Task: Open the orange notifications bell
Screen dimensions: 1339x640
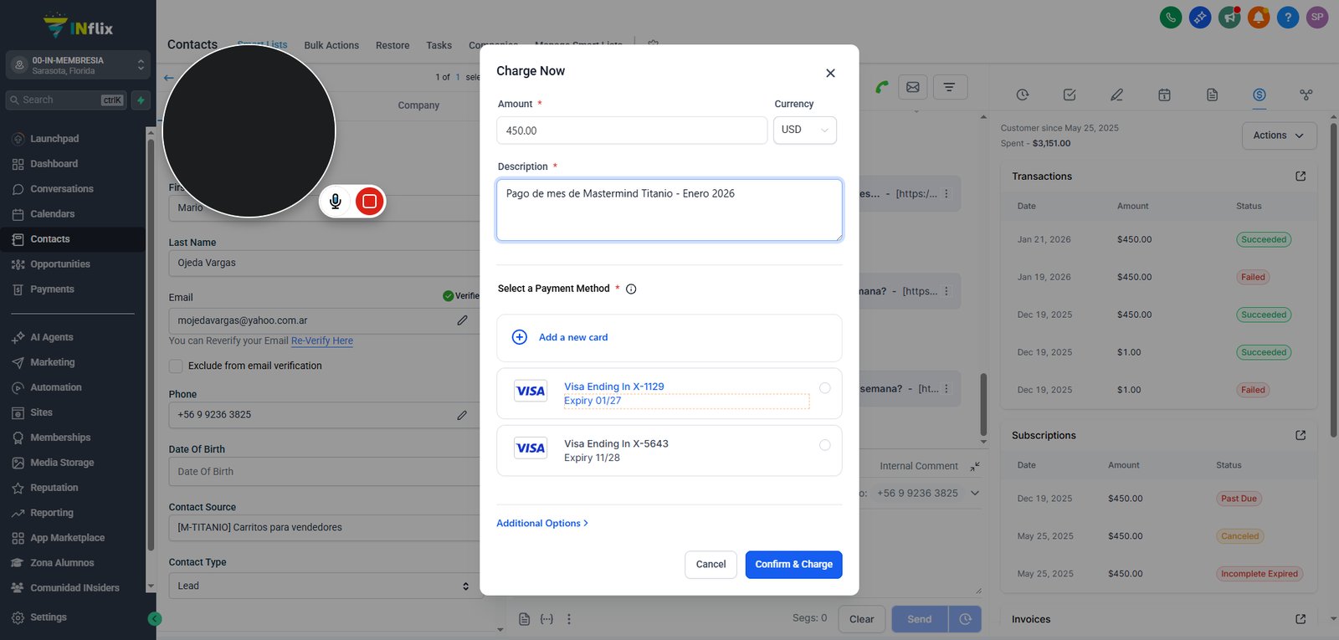Action: 1259,17
